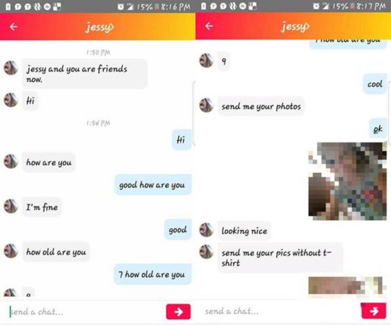Tap the avatar next to 'how are you'
The image size is (391, 325).
11,161
